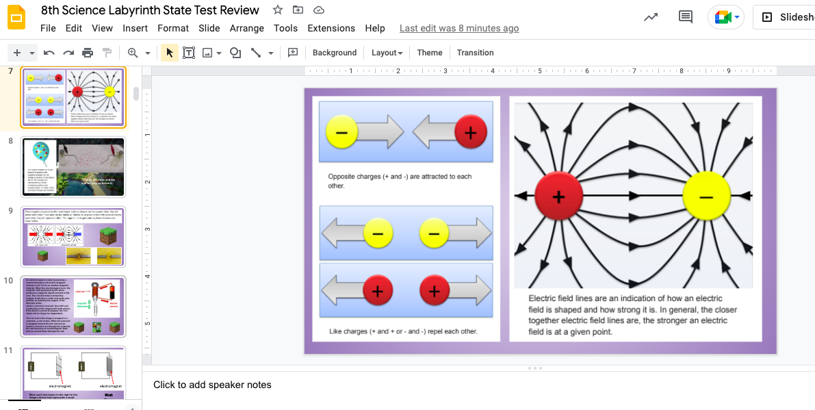Open the activity dashboard trend icon
Viewport: 815px width, 410px height.
coord(651,17)
